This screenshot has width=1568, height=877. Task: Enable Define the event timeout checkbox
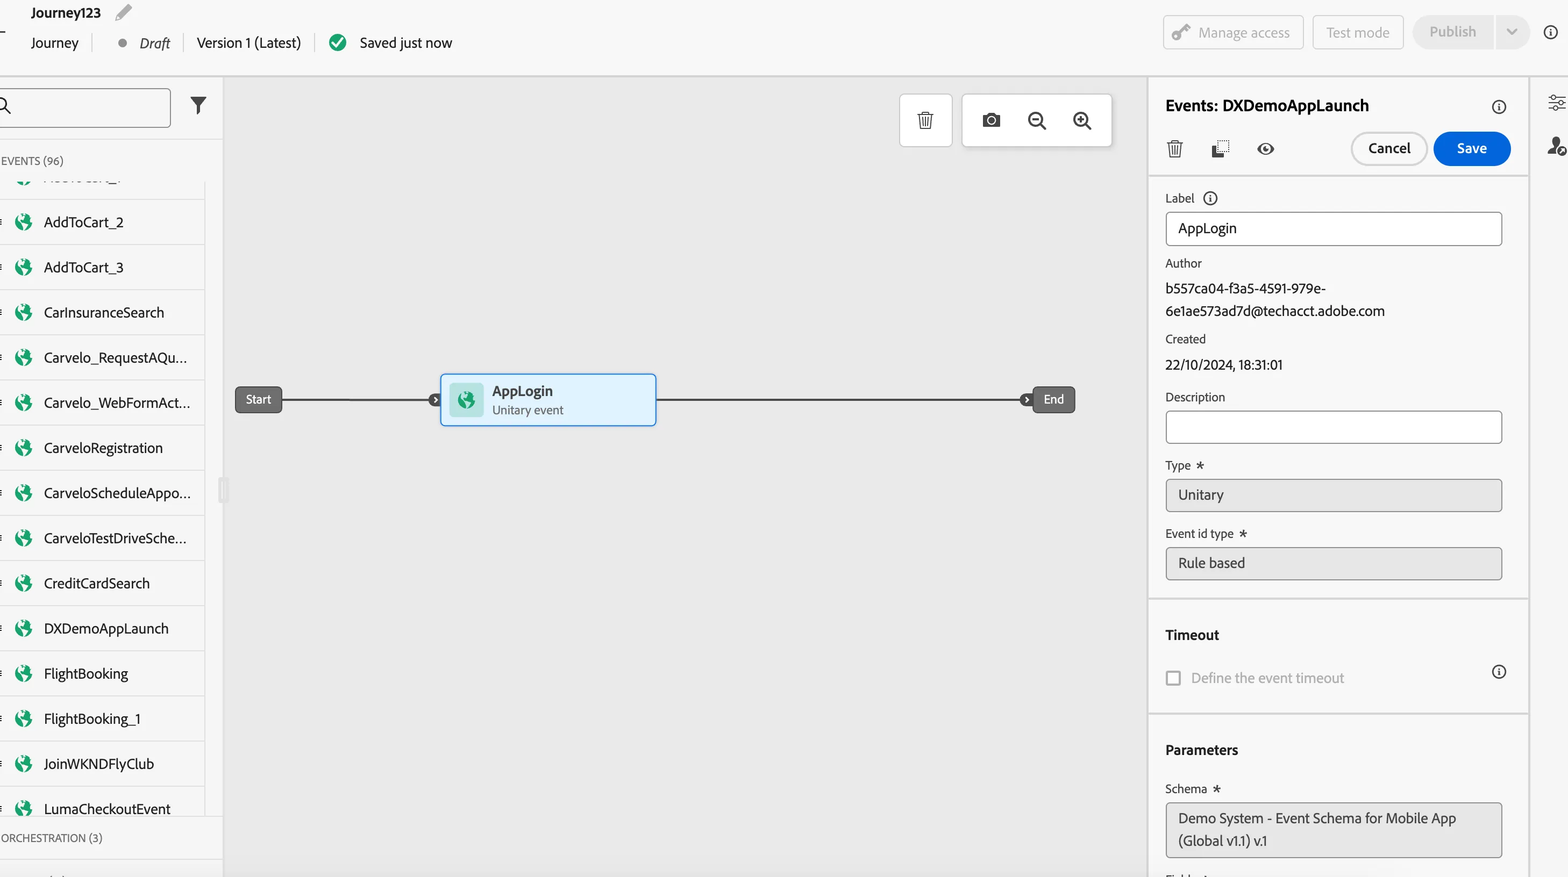(x=1173, y=678)
